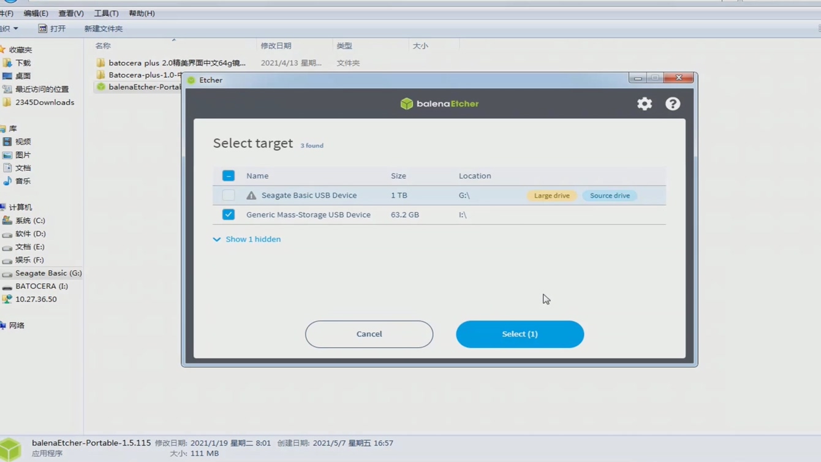The image size is (821, 462).
Task: Click the 系统 (C:) drive icon
Action: (7, 221)
